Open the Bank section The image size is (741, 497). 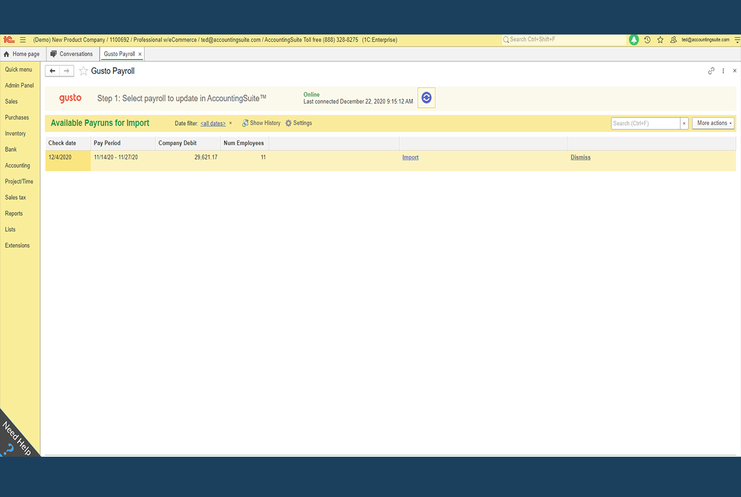point(11,149)
